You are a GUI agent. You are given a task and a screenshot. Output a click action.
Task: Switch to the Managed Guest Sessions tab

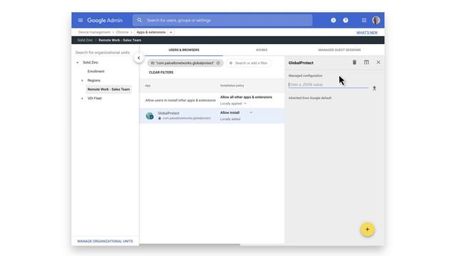point(339,50)
